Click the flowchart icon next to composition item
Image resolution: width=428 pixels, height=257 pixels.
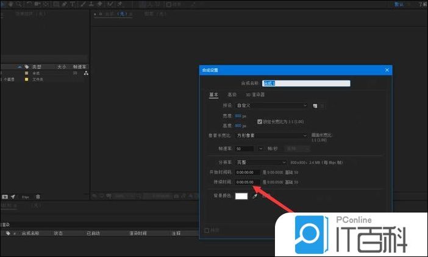click(86, 73)
